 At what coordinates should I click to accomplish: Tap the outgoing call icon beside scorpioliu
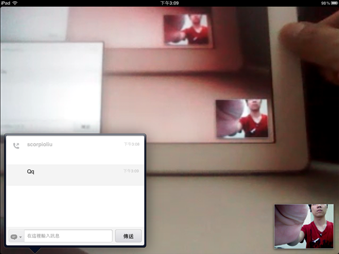coord(16,146)
